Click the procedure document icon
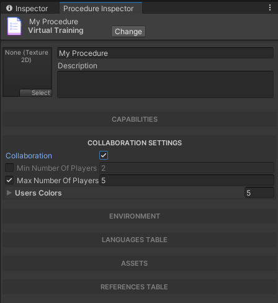278x303 pixels. [14, 26]
